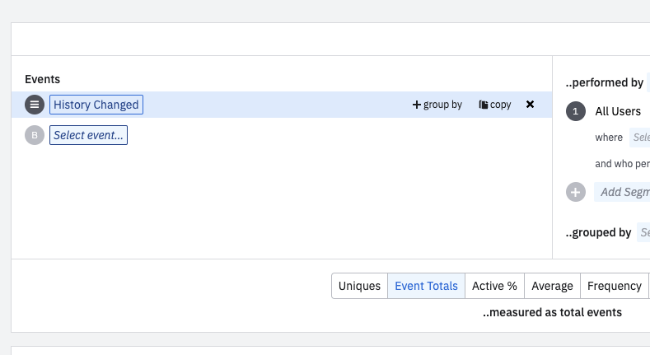Remove the History Changed event with X
The width and height of the screenshot is (650, 355).
tap(530, 105)
